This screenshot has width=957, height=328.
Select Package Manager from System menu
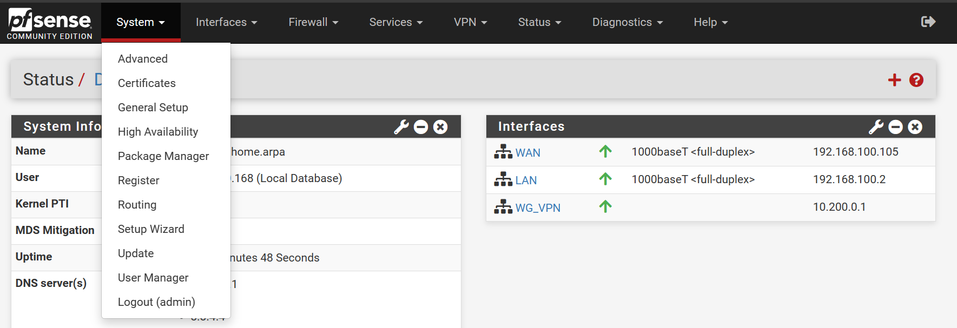click(163, 156)
